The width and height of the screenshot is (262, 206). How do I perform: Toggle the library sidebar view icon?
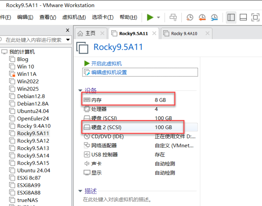click(x=231, y=17)
